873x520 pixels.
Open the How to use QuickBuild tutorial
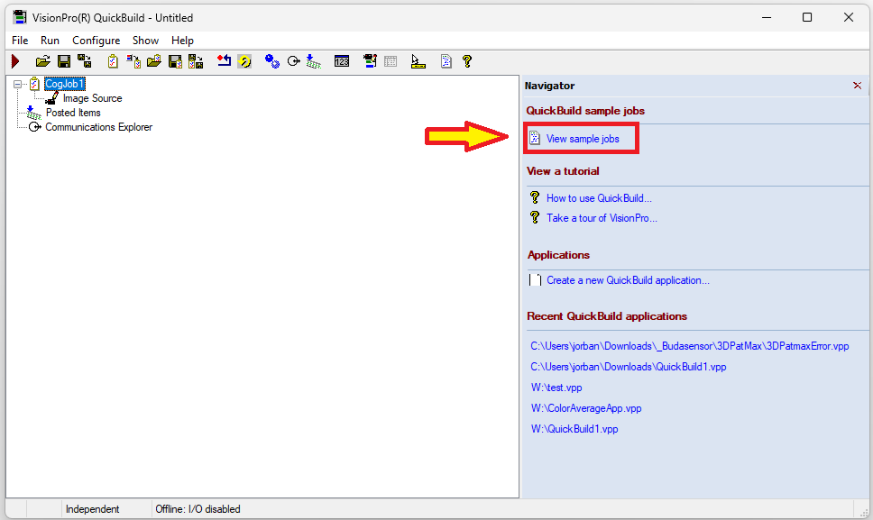coord(599,198)
